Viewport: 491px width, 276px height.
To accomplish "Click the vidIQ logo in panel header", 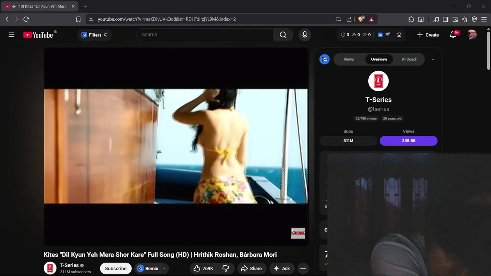I will [x=325, y=59].
